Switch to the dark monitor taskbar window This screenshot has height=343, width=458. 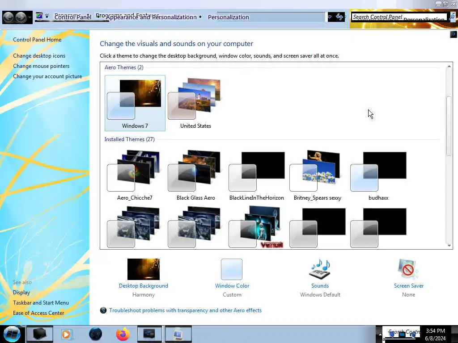(x=149, y=334)
